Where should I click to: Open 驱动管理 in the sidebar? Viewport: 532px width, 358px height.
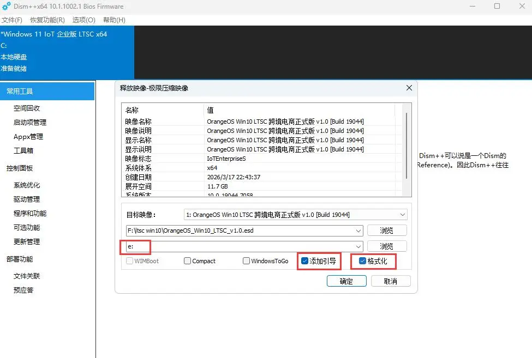click(26, 198)
